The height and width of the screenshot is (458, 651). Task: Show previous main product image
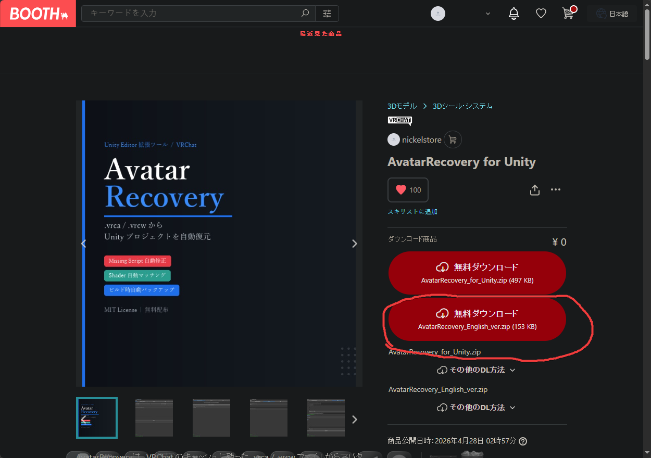point(83,244)
